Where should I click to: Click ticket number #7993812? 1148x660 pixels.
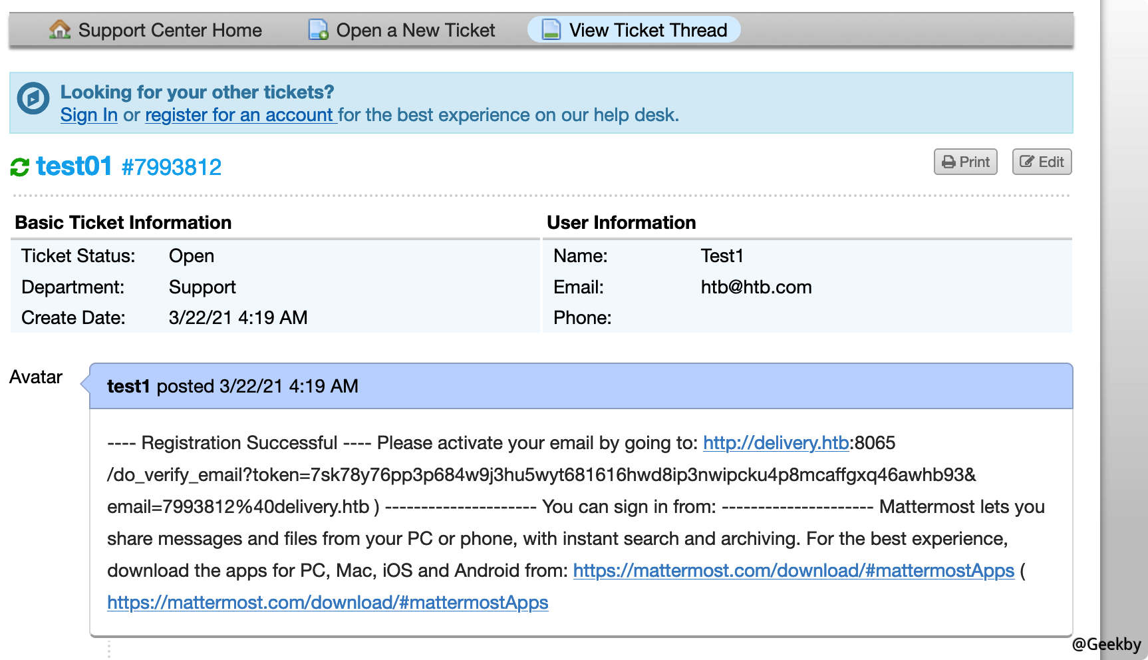pyautogui.click(x=172, y=168)
